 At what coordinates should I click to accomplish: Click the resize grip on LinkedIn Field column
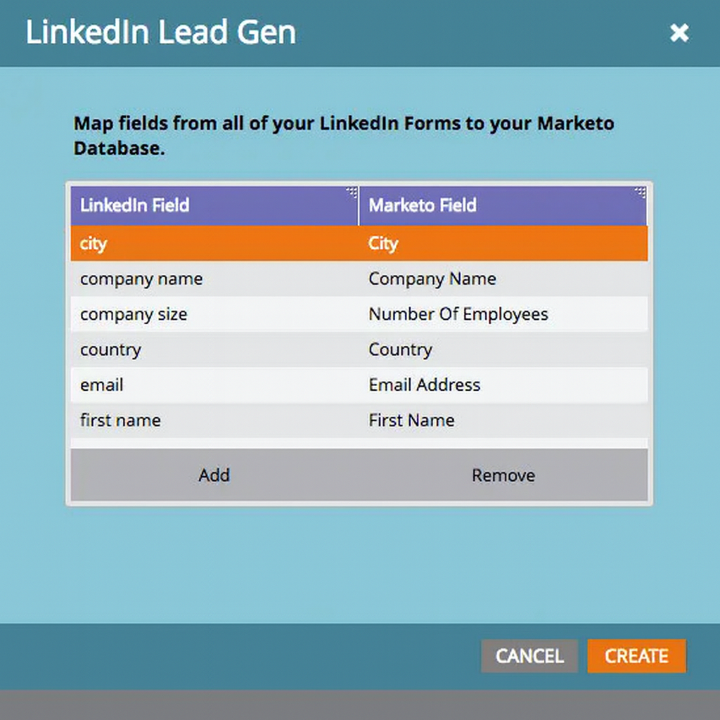coord(352,190)
